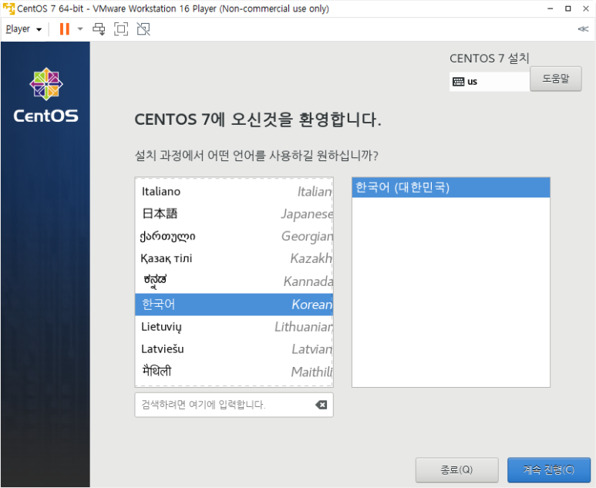Select the Maithili language row

click(x=234, y=372)
